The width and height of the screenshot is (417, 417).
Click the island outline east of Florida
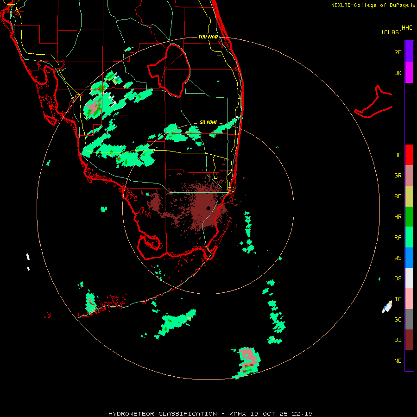pos(373,102)
